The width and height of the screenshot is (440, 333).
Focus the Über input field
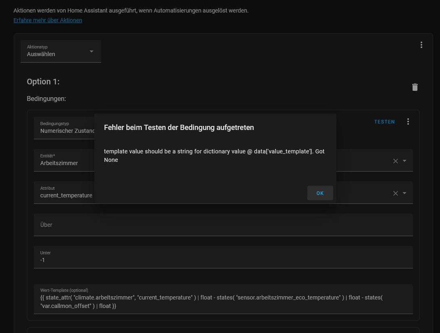point(223,225)
